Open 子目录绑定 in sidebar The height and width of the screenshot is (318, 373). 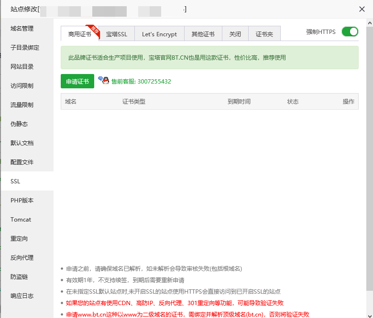tap(25, 47)
